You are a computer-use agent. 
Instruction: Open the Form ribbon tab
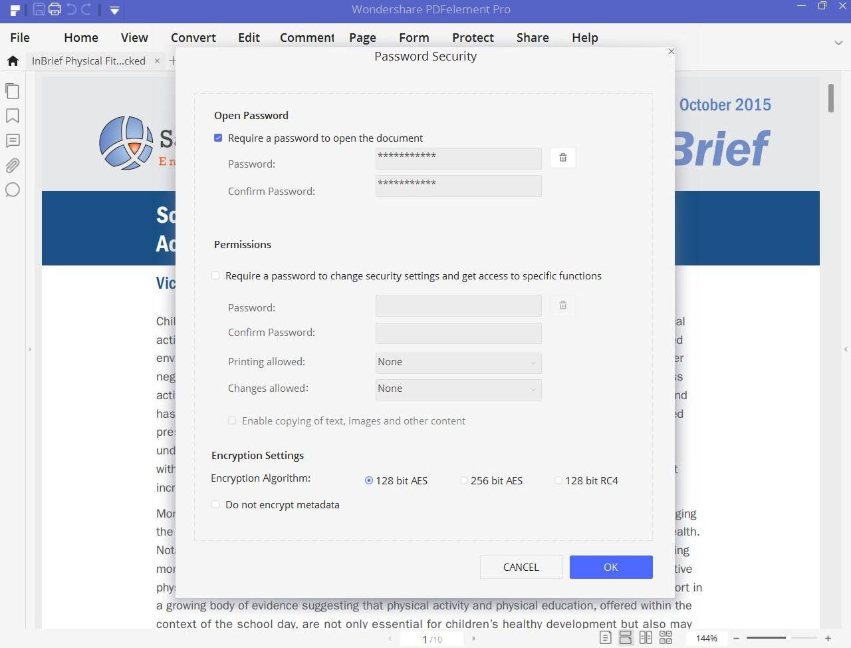click(414, 38)
